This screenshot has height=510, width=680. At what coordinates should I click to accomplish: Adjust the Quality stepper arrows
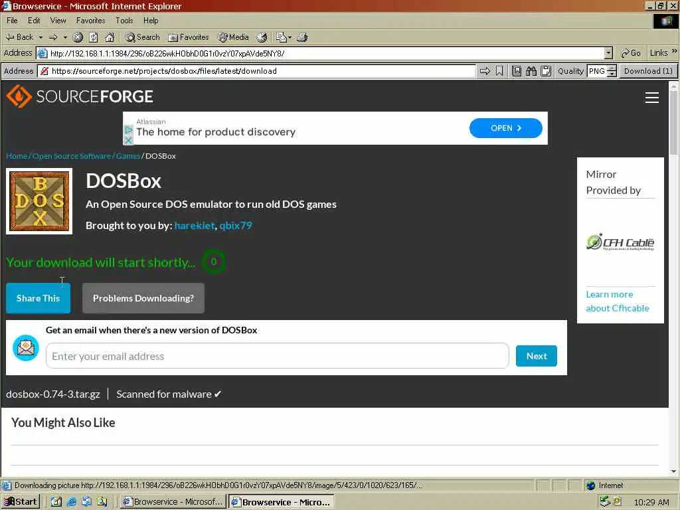pos(612,71)
